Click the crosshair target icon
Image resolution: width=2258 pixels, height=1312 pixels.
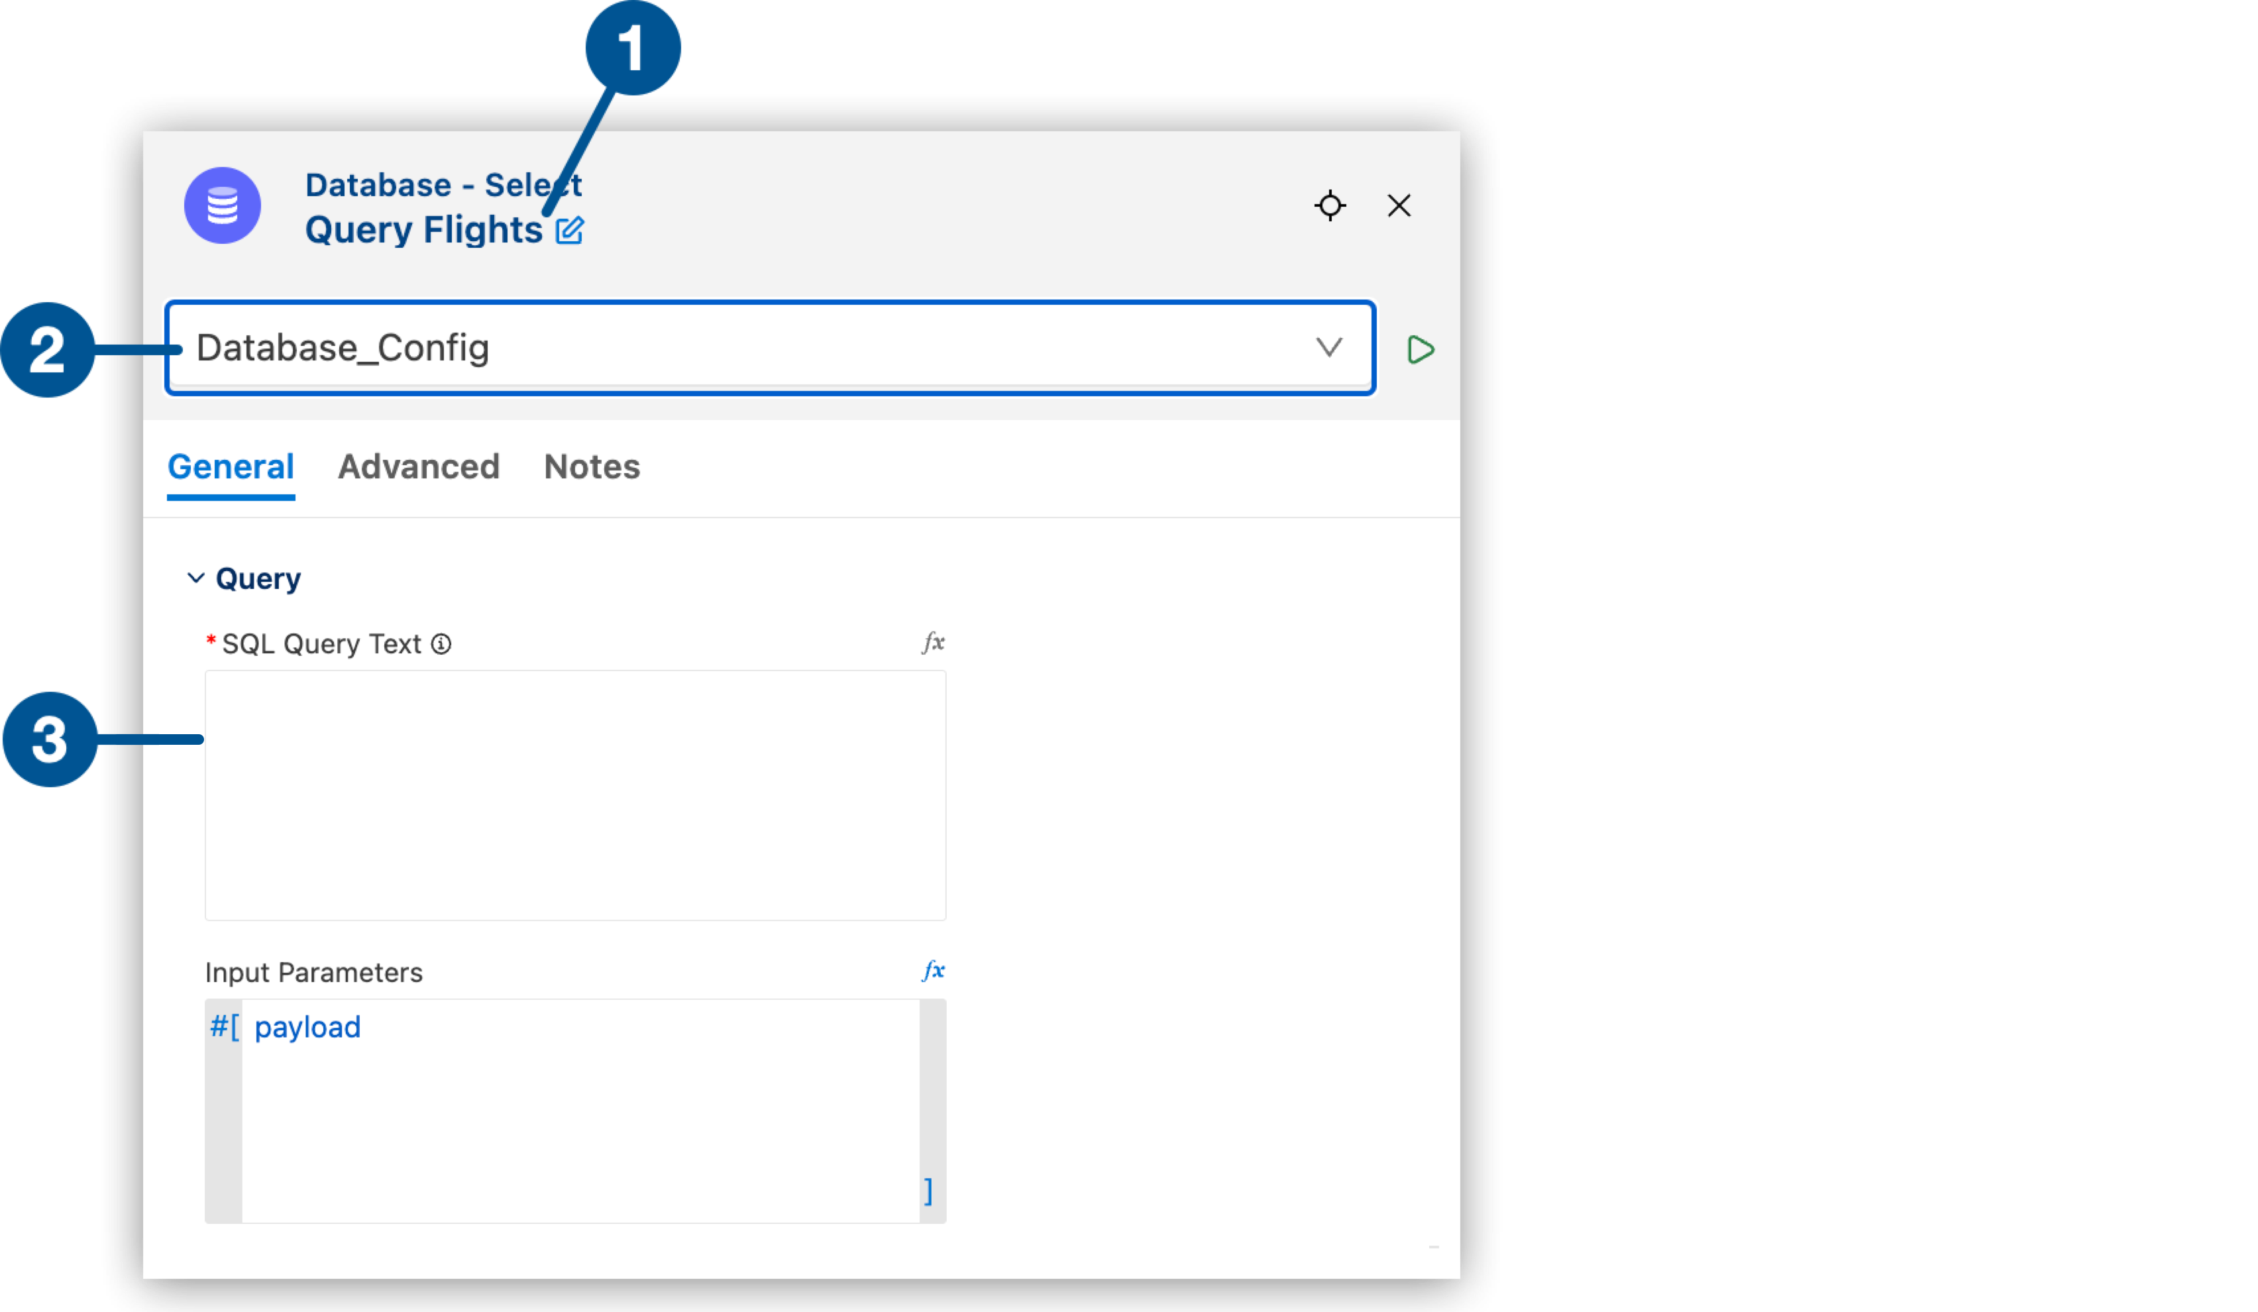[x=1330, y=205]
